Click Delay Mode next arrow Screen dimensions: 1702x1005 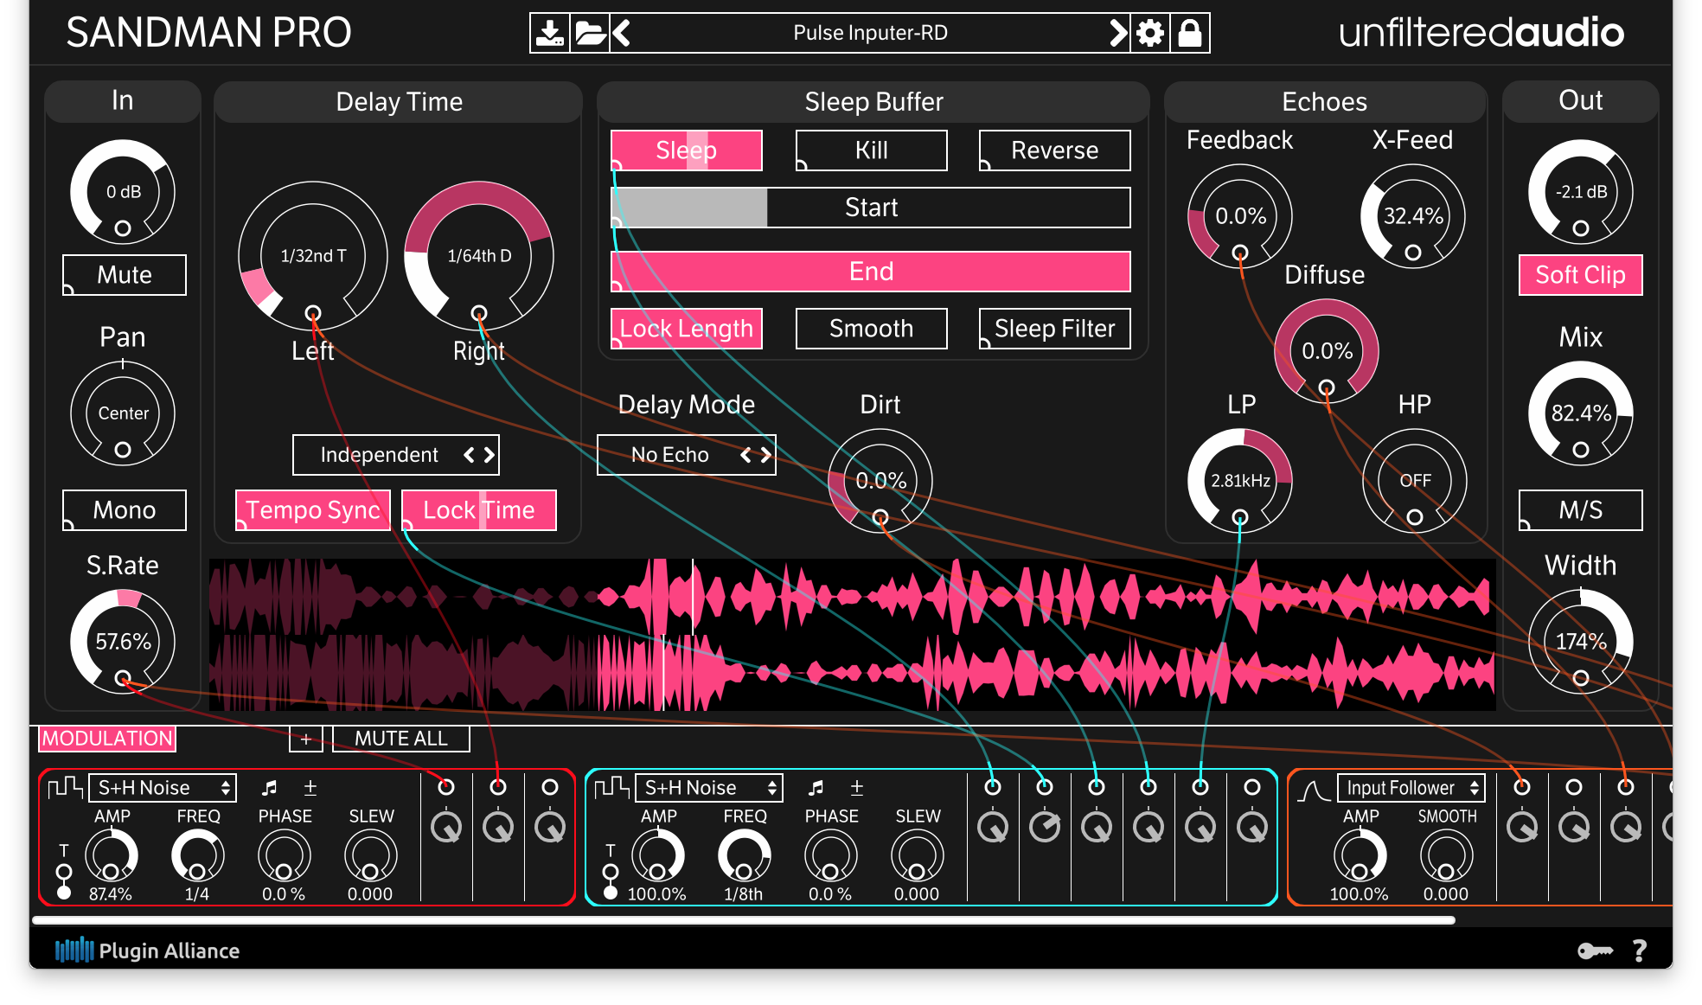click(x=765, y=455)
